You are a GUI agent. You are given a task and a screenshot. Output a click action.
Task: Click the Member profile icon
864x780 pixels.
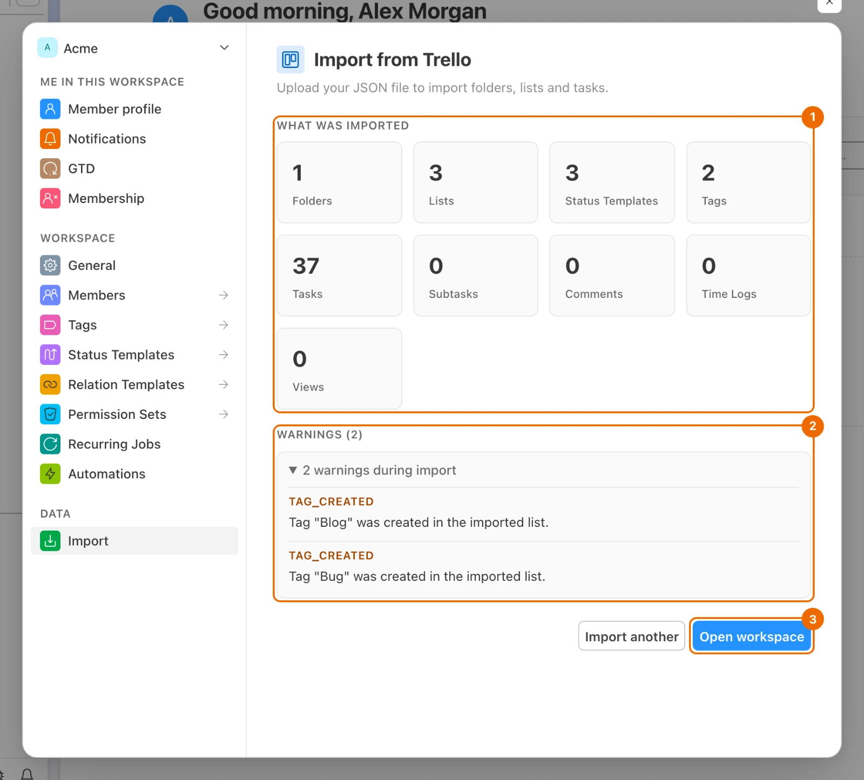click(50, 109)
